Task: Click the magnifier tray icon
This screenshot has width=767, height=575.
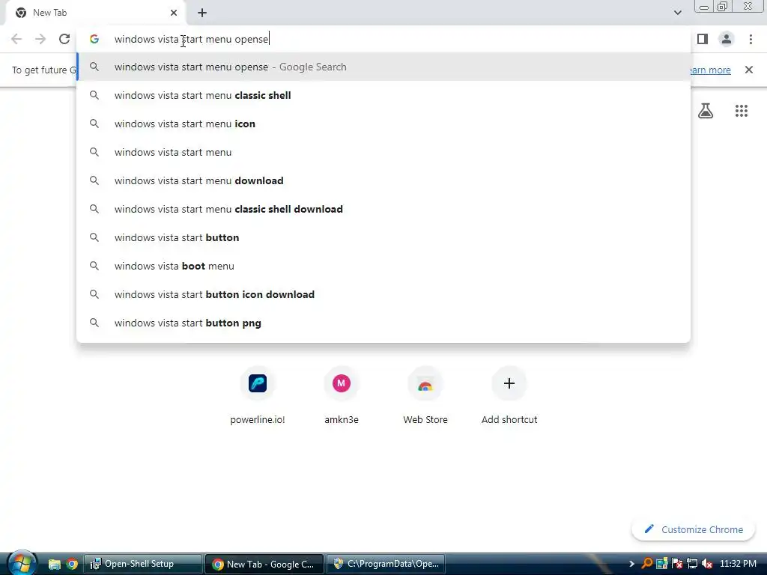Action: pyautogui.click(x=646, y=564)
